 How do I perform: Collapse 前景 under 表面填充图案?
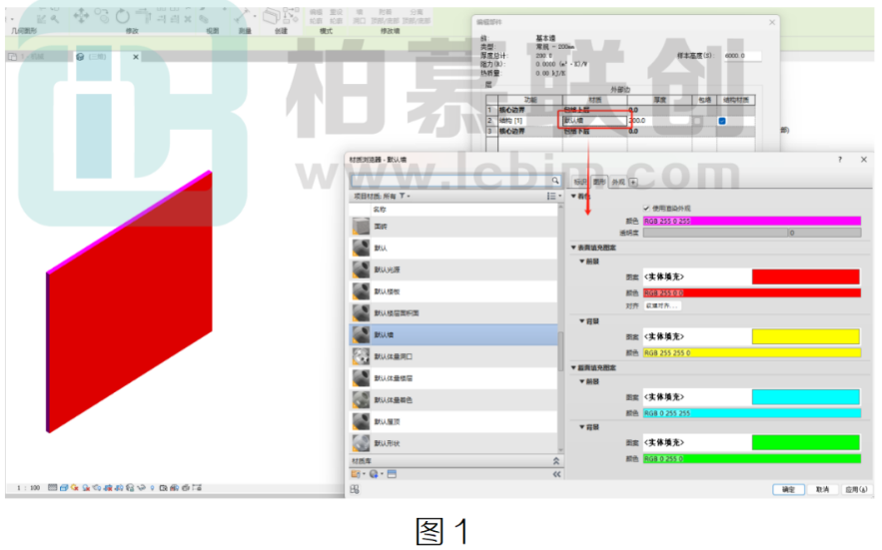pos(582,261)
